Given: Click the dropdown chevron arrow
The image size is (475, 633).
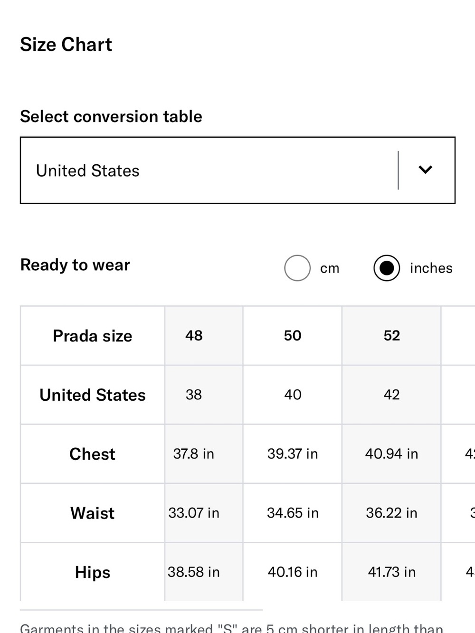Looking at the screenshot, I should [425, 170].
